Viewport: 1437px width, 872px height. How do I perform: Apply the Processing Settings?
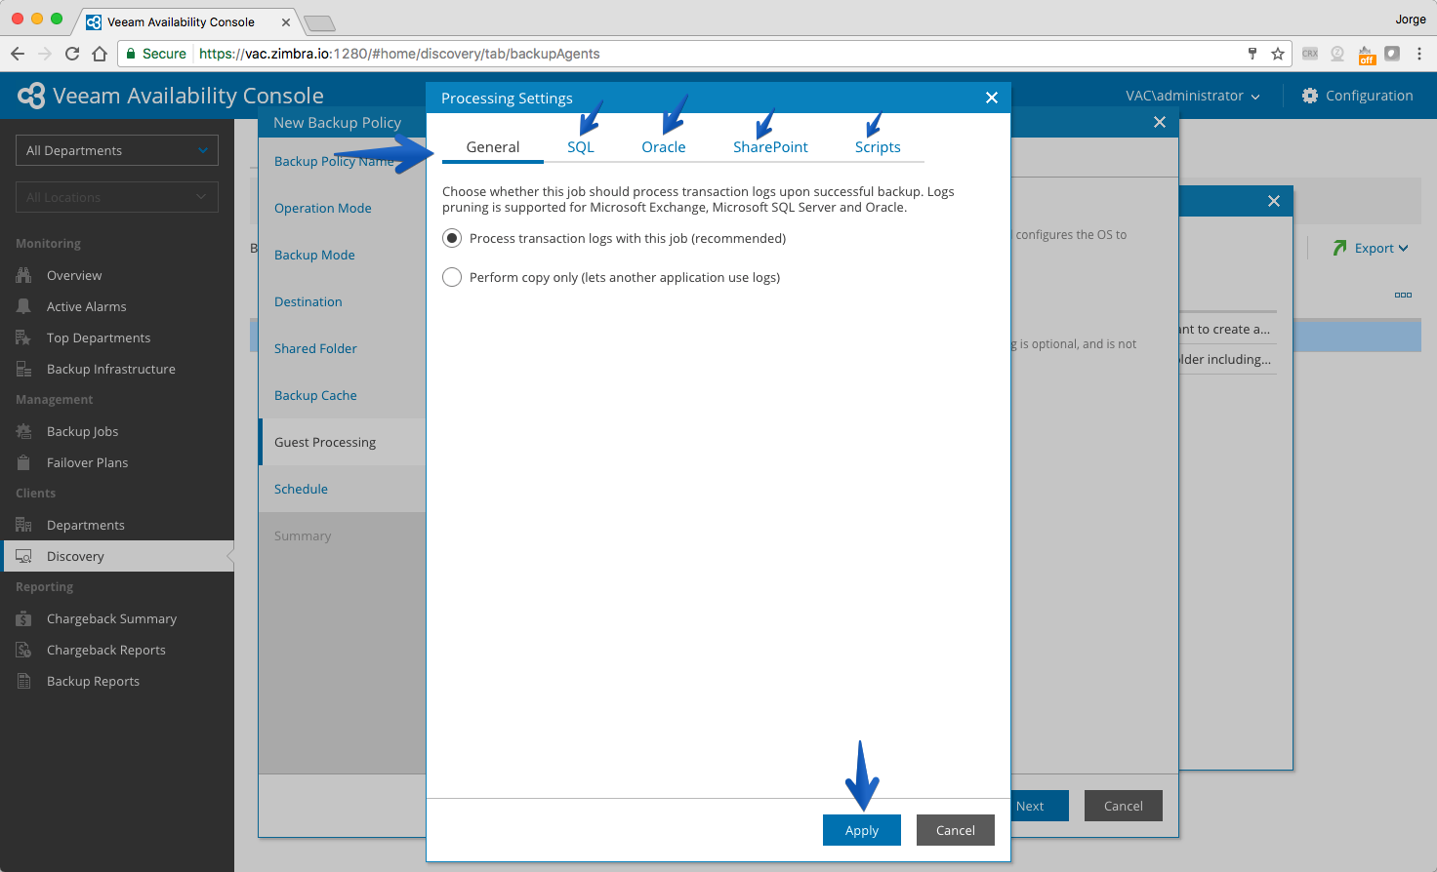[x=862, y=830]
